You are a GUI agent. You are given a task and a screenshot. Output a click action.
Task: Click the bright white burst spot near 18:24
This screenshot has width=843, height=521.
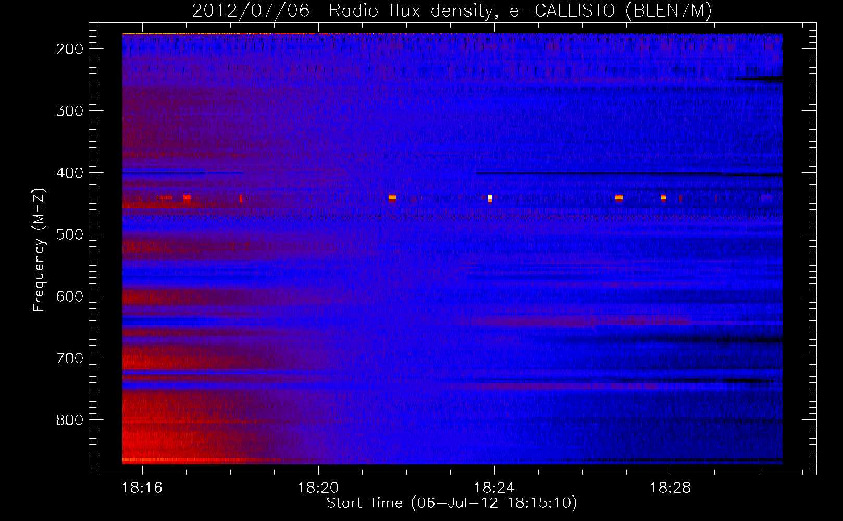pos(490,198)
